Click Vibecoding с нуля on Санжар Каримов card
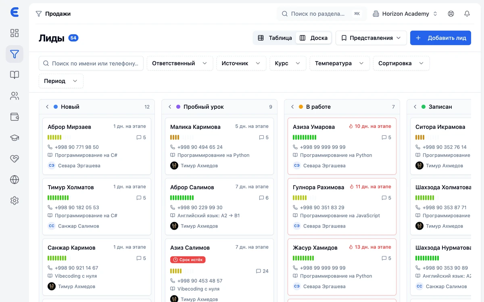The width and height of the screenshot is (484, 302). pos(76,276)
